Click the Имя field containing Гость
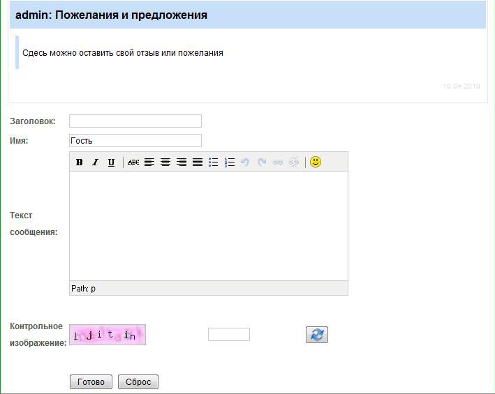The width and height of the screenshot is (495, 394). pos(135,141)
